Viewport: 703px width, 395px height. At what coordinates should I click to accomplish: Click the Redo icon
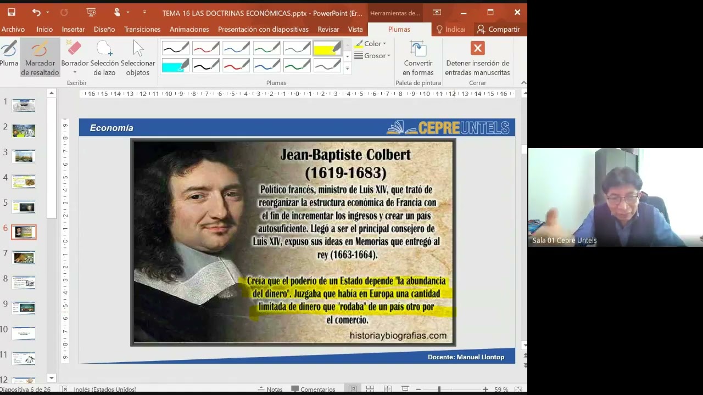click(64, 12)
